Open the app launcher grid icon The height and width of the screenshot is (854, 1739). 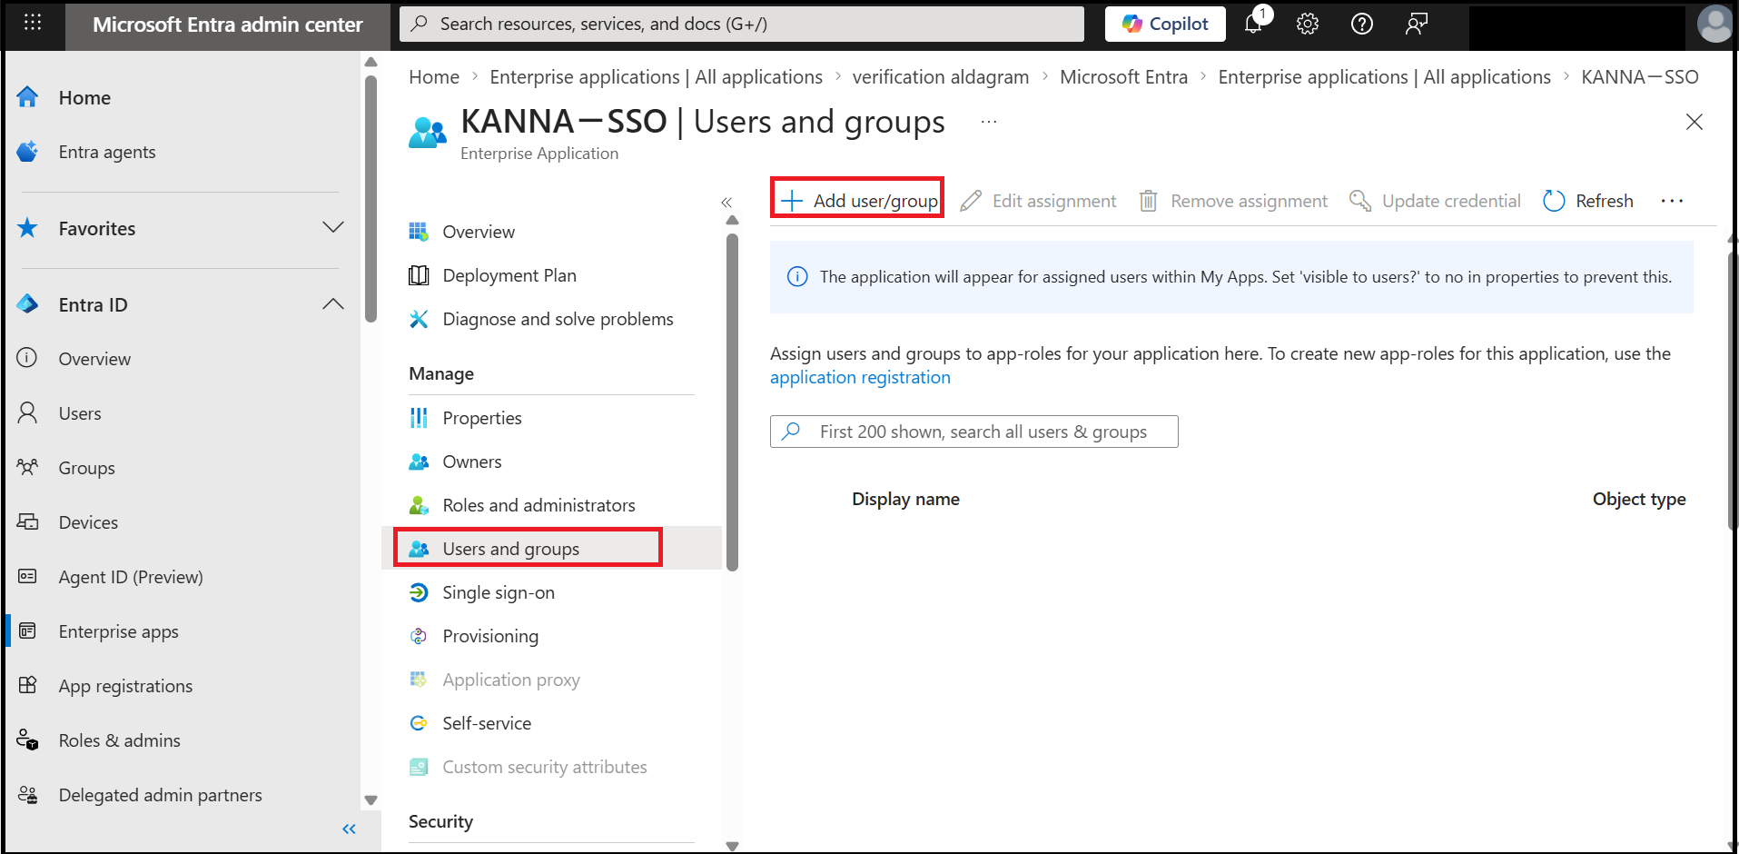tap(33, 23)
